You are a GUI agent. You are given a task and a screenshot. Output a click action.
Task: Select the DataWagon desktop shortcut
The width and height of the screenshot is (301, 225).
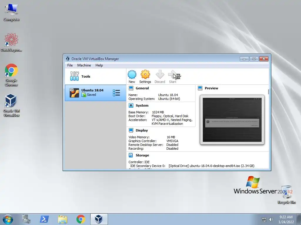pos(11,42)
